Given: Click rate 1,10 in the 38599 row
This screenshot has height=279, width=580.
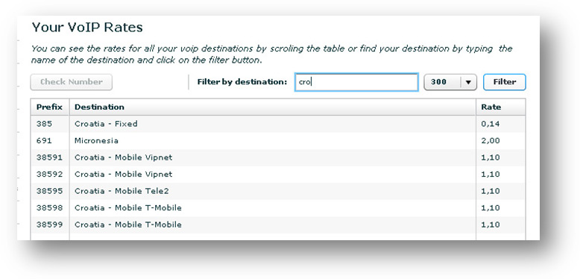Looking at the screenshot, I should [491, 225].
